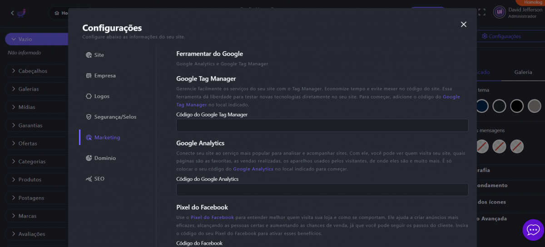This screenshot has width=545, height=247.
Task: Focus the Google Analytics code input
Action: [322, 190]
